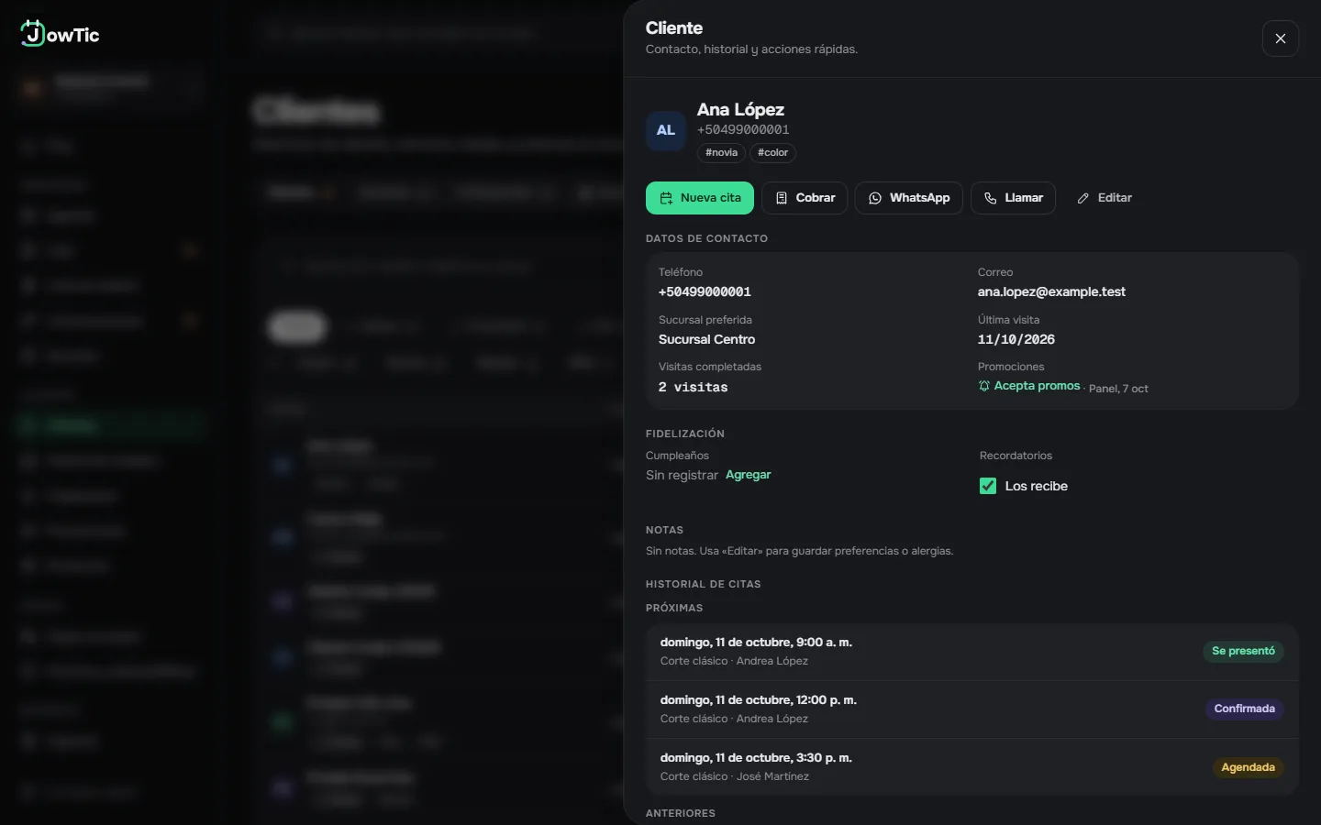Select the #novia tag

point(721,153)
